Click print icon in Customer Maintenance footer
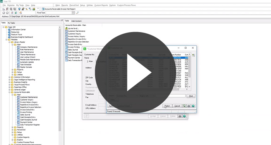 [180, 116]
